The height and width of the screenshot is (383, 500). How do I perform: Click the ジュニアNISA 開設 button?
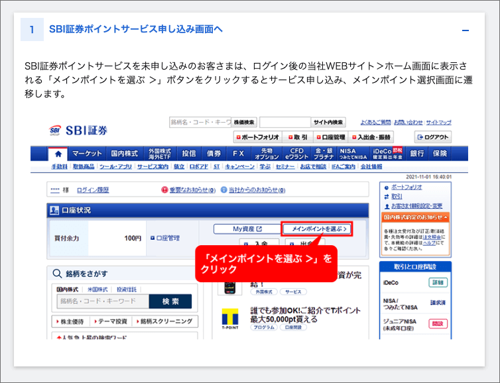tap(438, 324)
